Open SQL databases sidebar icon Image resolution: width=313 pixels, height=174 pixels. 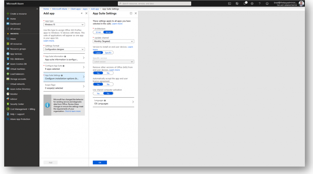tap(8, 59)
